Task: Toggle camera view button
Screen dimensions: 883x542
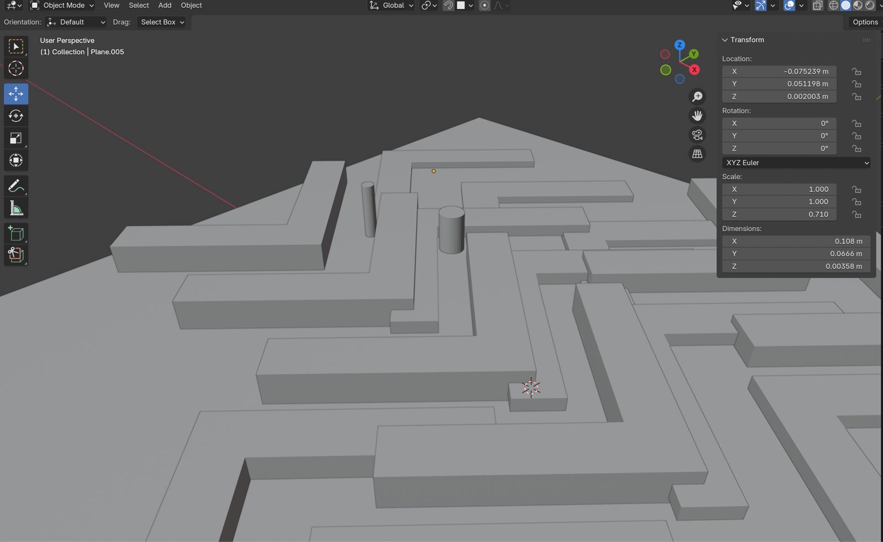Action: click(697, 135)
